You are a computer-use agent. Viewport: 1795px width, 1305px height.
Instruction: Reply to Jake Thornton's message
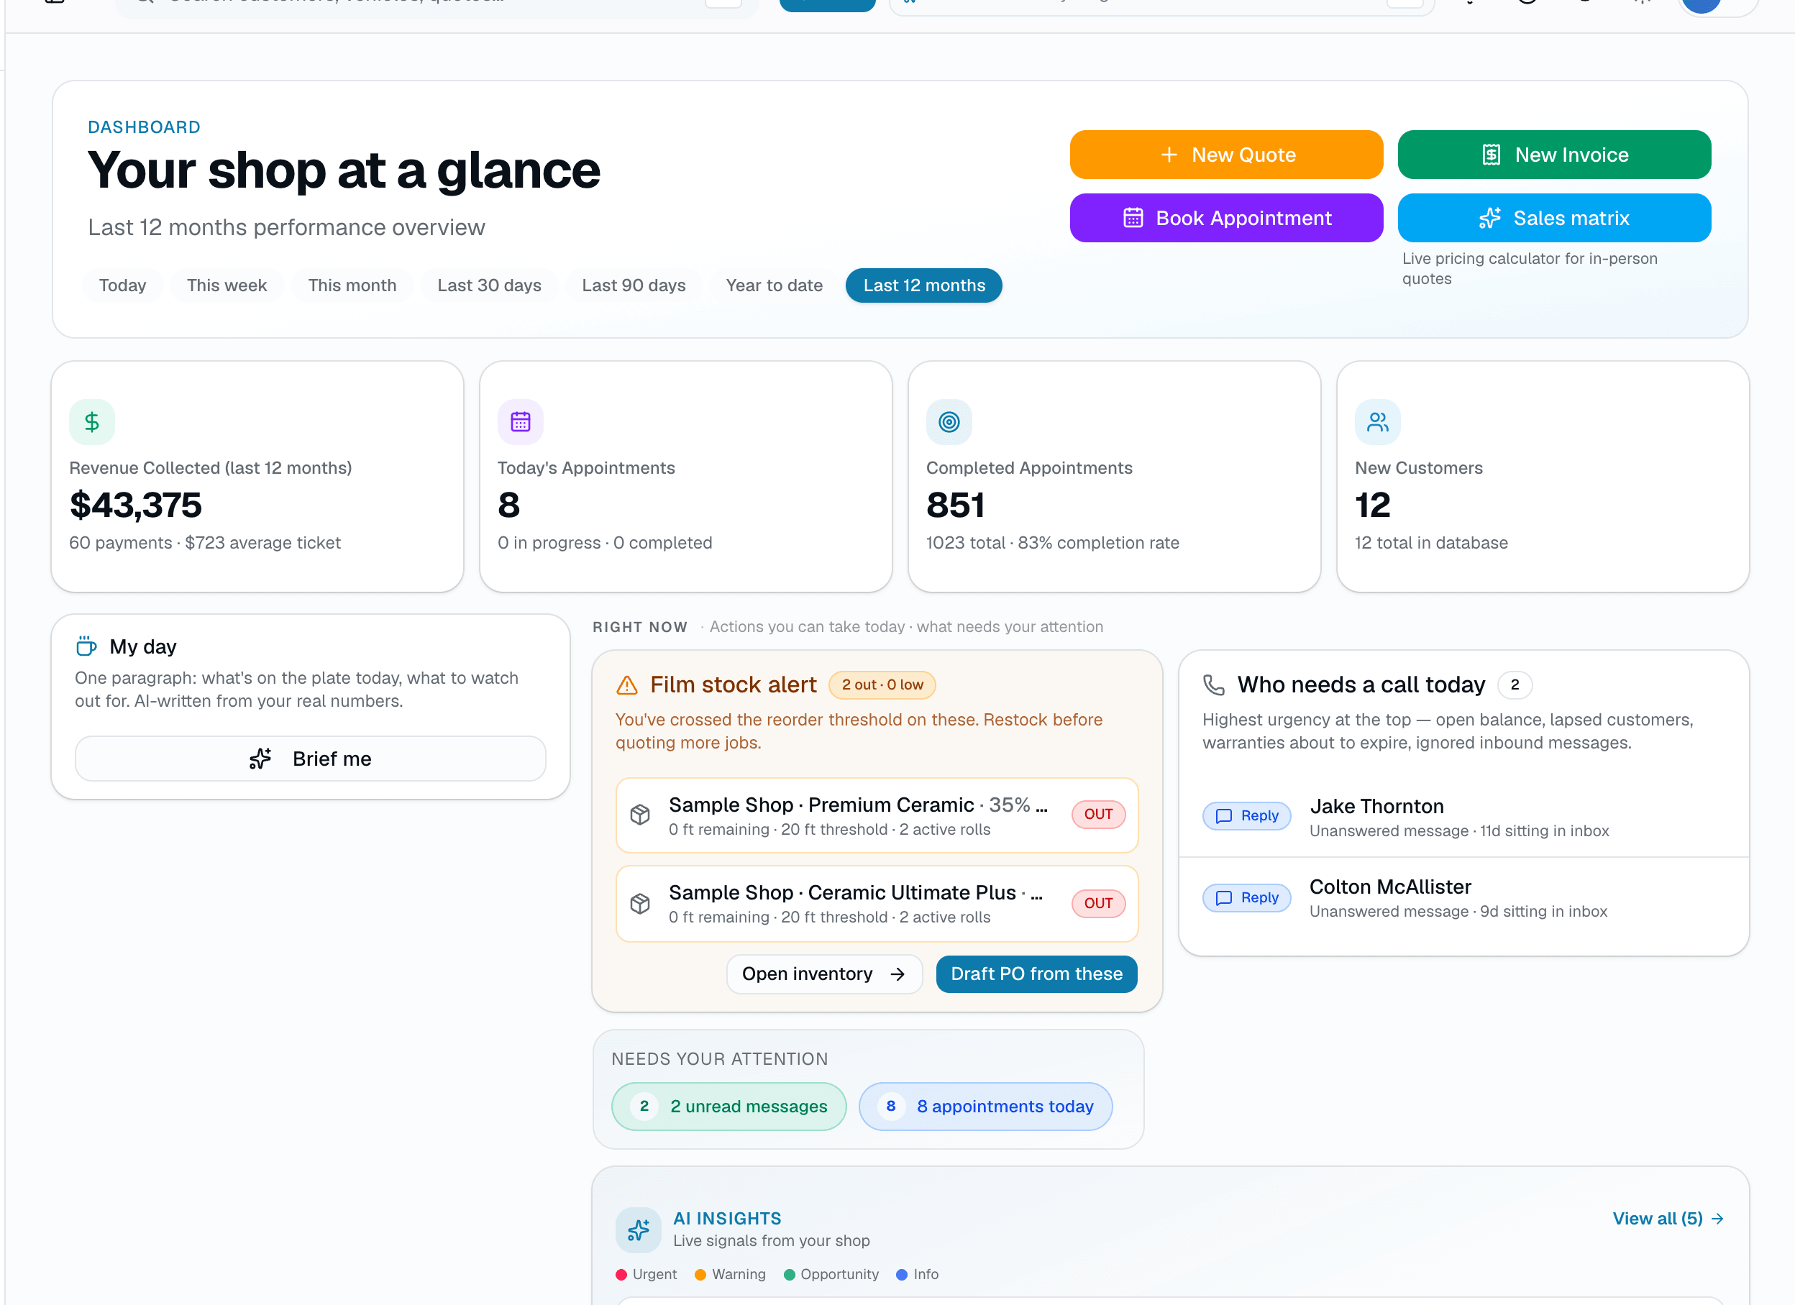pos(1246,816)
